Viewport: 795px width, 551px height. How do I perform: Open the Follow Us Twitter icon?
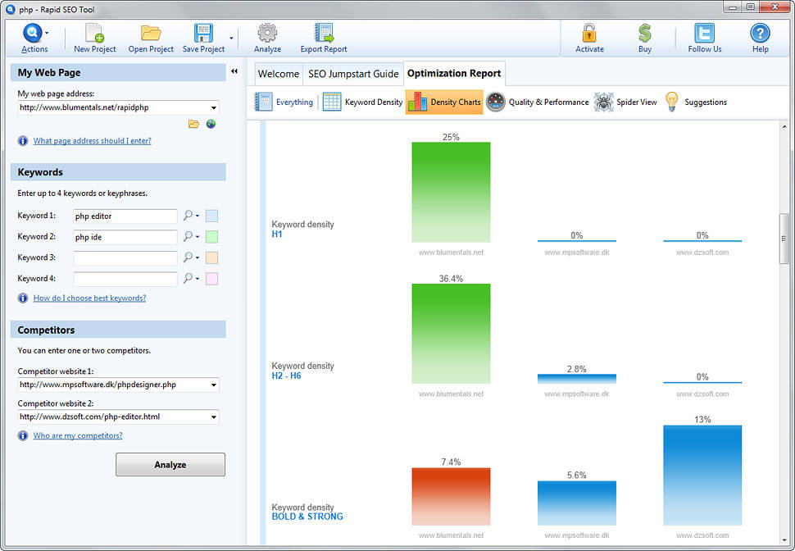[704, 34]
